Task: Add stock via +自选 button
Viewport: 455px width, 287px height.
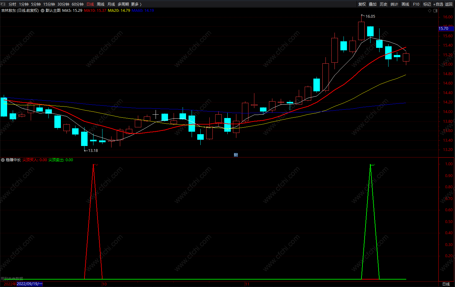Action: pyautogui.click(x=438, y=4)
